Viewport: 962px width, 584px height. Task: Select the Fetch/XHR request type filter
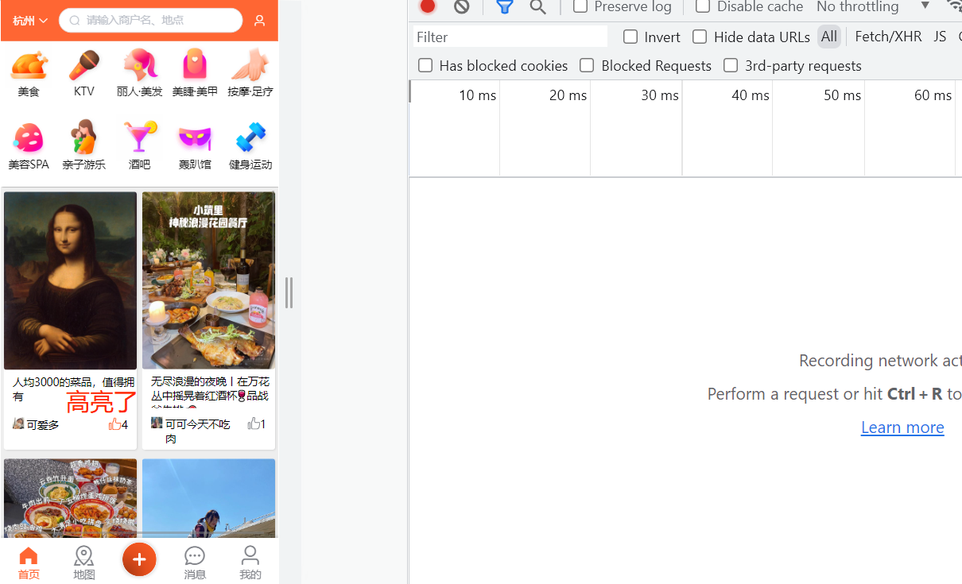point(888,37)
